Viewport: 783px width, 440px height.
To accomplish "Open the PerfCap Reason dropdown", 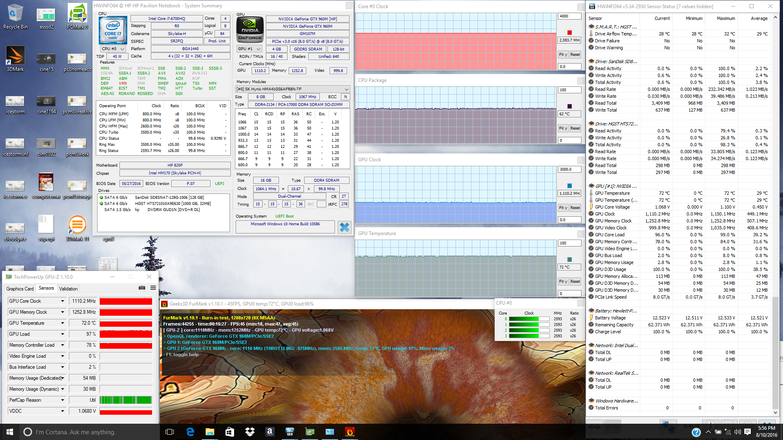I will pyautogui.click(x=62, y=400).
